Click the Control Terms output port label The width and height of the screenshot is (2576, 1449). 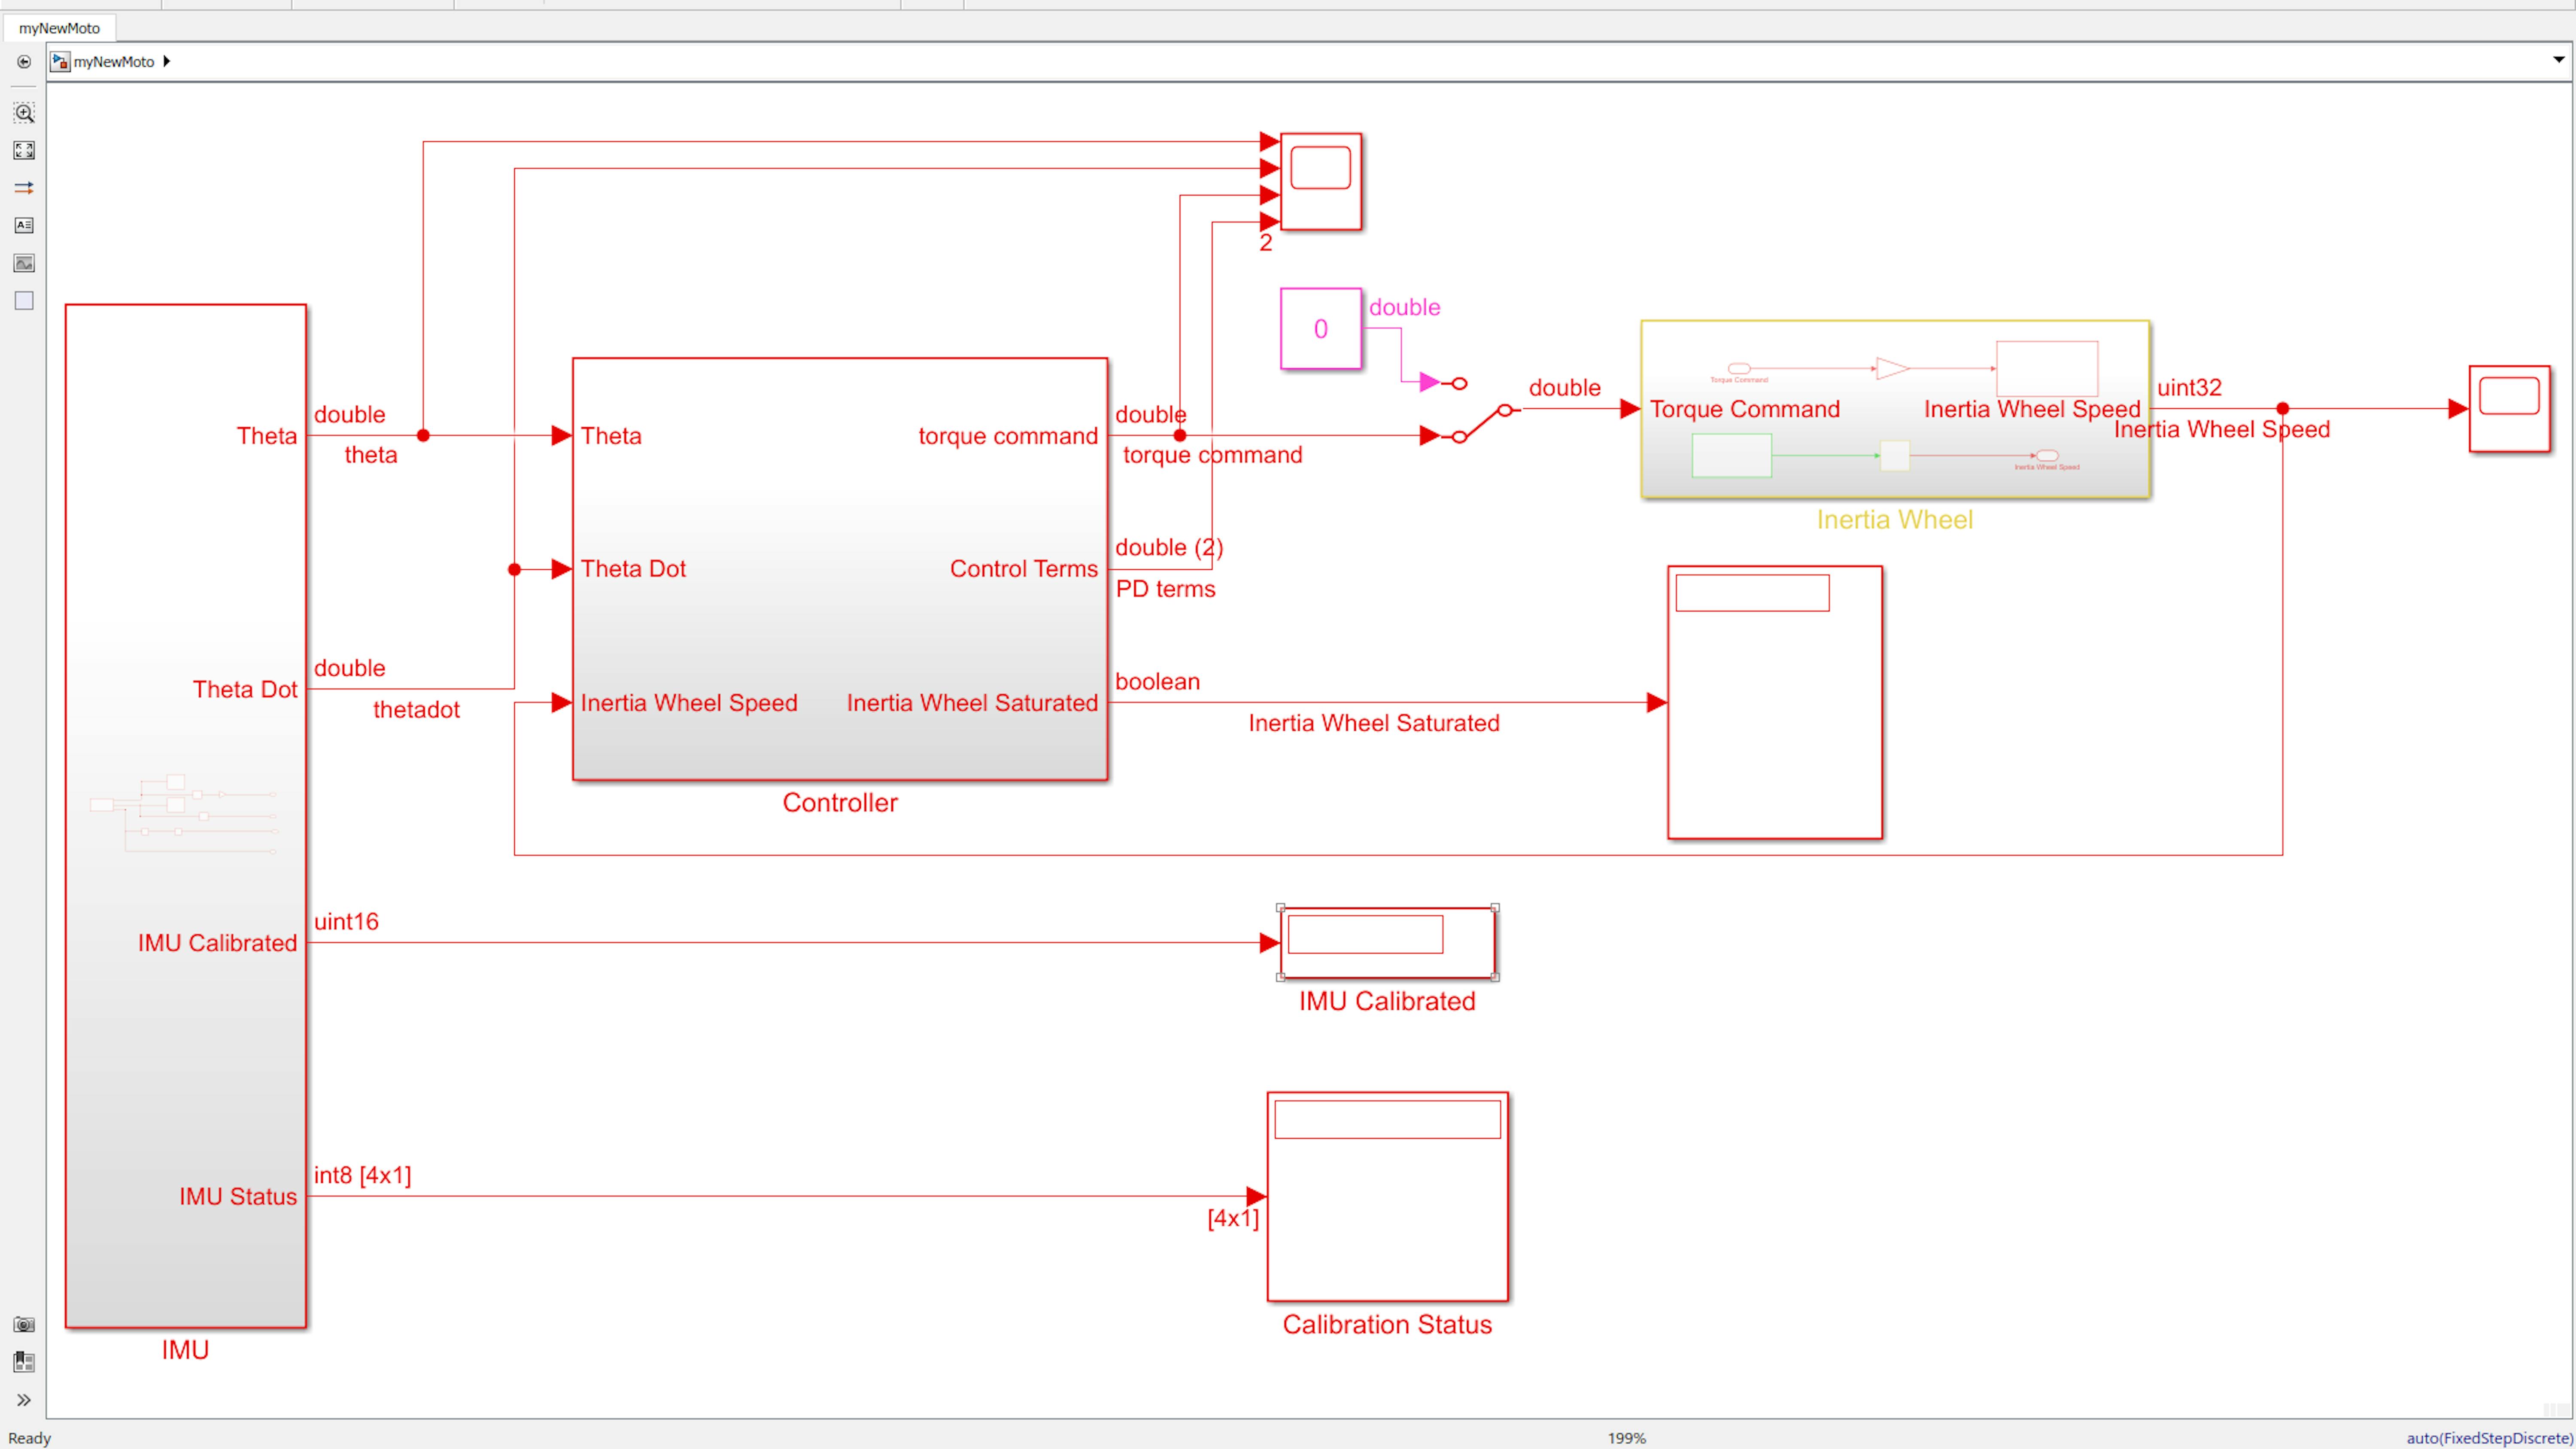click(1024, 569)
